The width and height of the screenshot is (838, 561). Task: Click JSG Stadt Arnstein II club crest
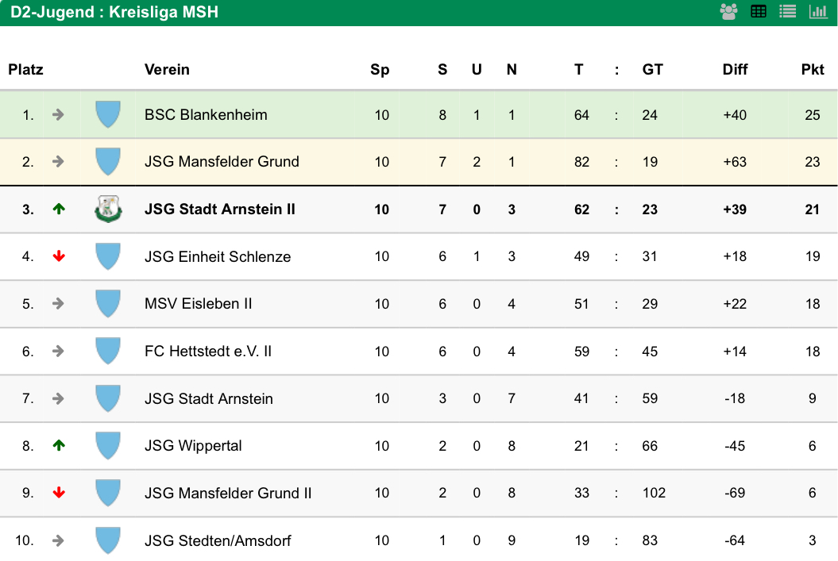point(108,209)
